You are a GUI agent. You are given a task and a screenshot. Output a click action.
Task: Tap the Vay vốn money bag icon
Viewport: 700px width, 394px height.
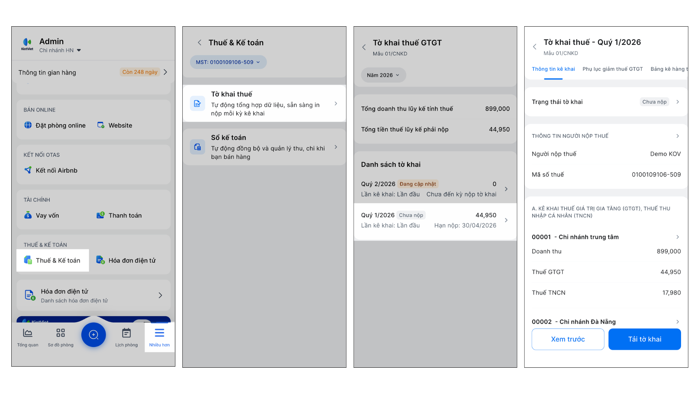pyautogui.click(x=28, y=215)
